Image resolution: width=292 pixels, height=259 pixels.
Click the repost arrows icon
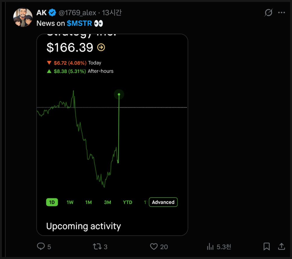click(97, 247)
